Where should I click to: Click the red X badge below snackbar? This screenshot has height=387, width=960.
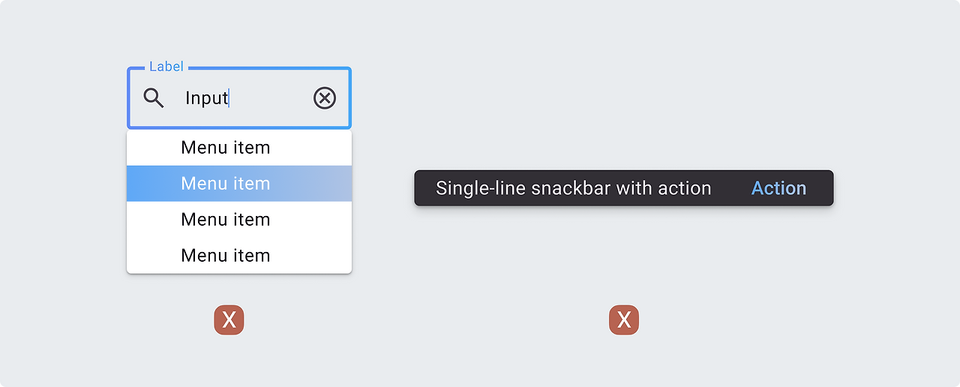[x=624, y=320]
